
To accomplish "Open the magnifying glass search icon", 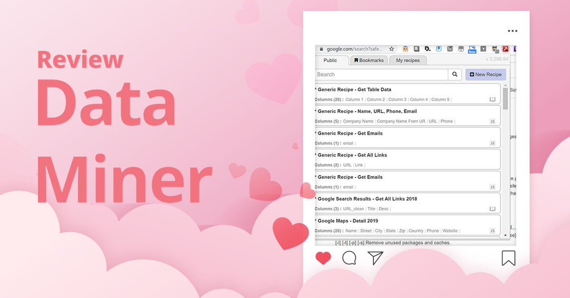I will (454, 74).
